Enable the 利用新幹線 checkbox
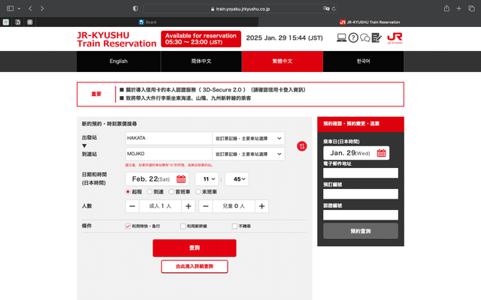 (x=183, y=226)
